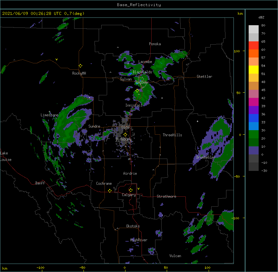Select the Cochrane label
278x272 pixels.
pyautogui.click(x=104, y=183)
